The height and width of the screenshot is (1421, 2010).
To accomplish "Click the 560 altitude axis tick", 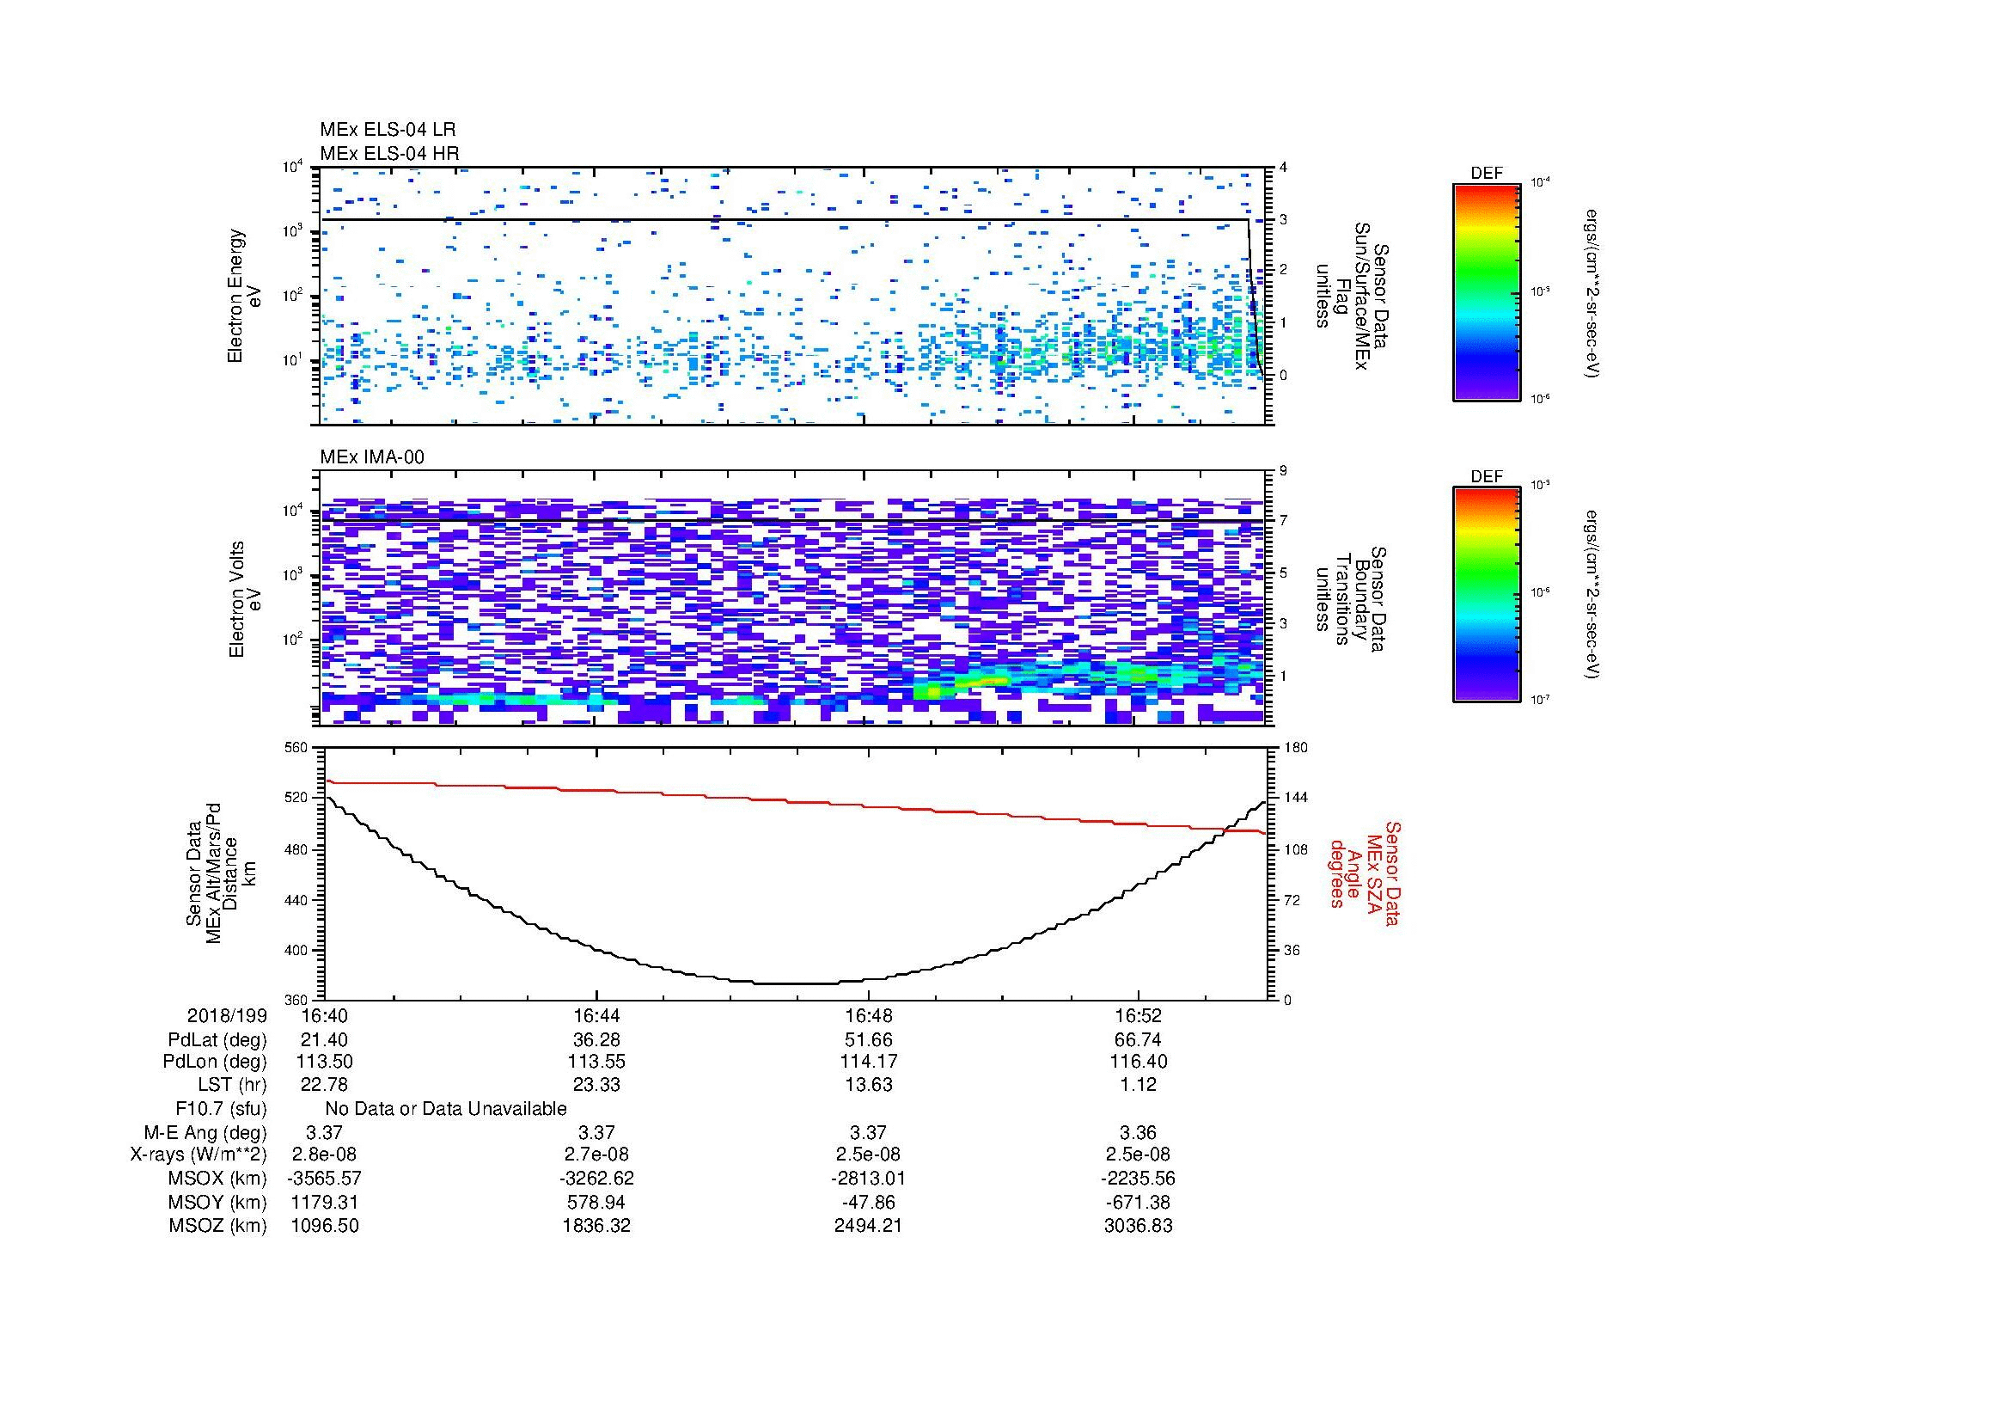I will pos(297,748).
